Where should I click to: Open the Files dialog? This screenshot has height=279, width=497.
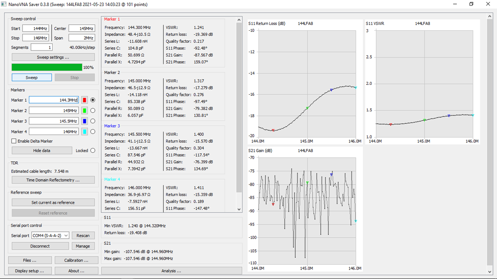[30, 260]
